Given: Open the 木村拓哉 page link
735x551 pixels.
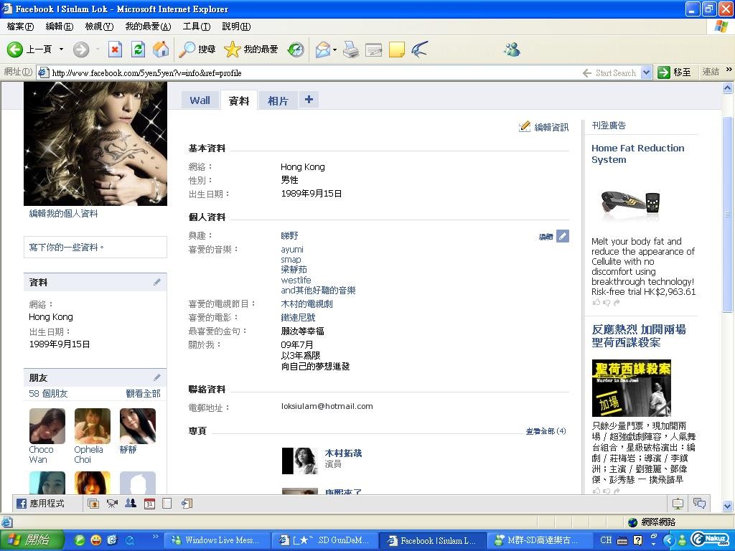Looking at the screenshot, I should [x=343, y=453].
